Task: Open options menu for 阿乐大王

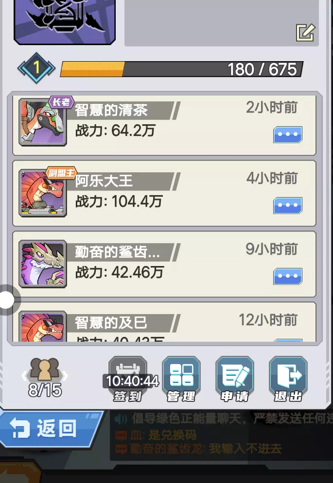Action: point(288,205)
